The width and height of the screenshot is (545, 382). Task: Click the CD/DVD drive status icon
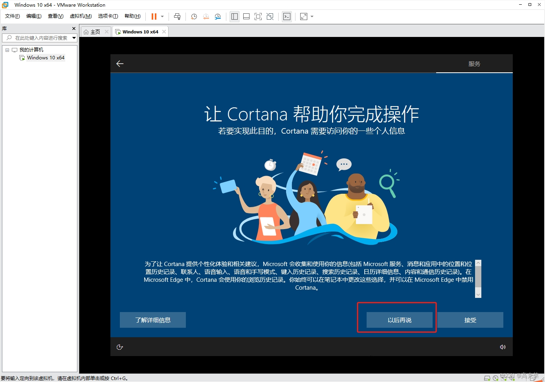[x=495, y=378]
